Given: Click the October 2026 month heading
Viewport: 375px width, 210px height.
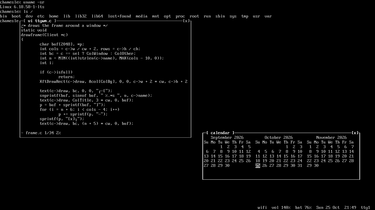Looking at the screenshot, I should click(x=279, y=138).
